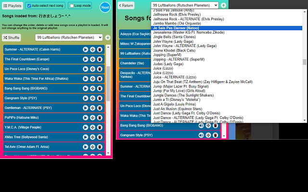Delete Bang Bang Bang in left panel
Image resolution: width=308 pixels, height=192 pixels.
[100, 88]
